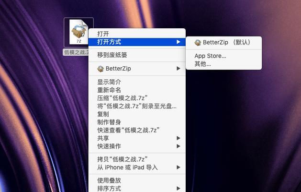Expand the 打开方式 submenu arrow

click(178, 42)
